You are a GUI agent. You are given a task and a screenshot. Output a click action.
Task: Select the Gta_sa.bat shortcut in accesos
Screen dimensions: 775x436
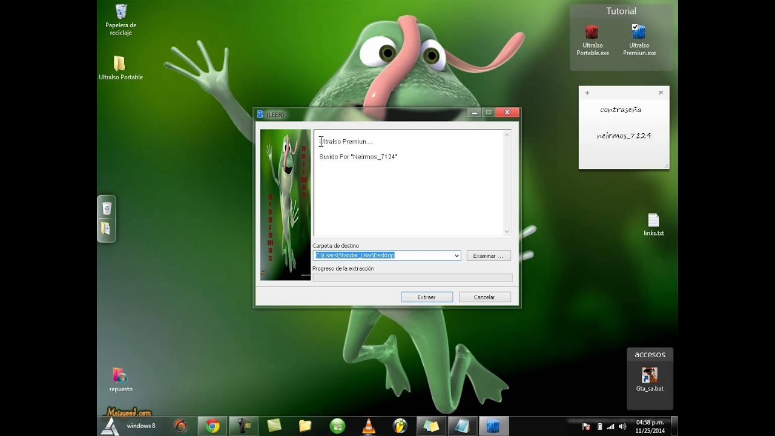(x=650, y=380)
